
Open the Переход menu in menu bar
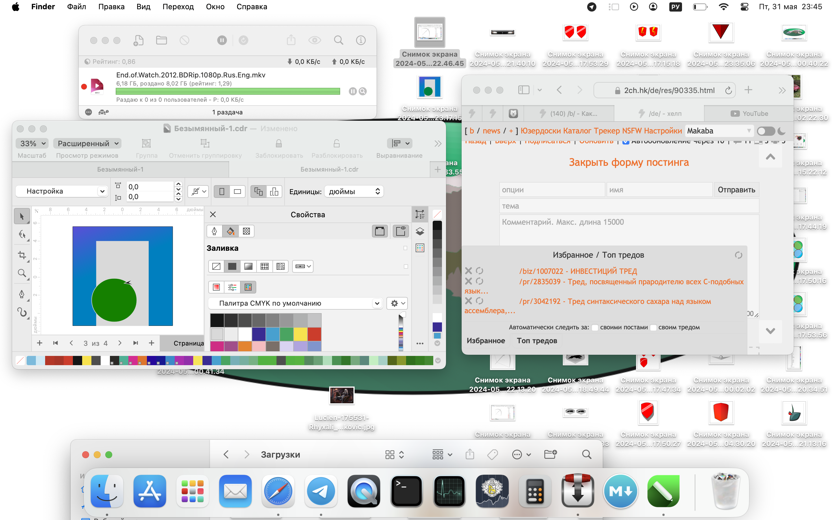point(178,7)
